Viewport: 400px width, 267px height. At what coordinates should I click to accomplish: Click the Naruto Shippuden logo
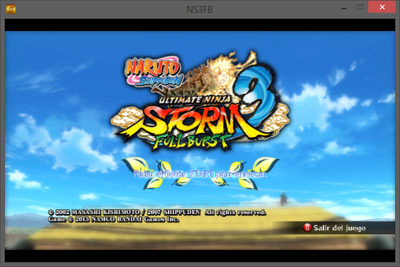point(154,72)
